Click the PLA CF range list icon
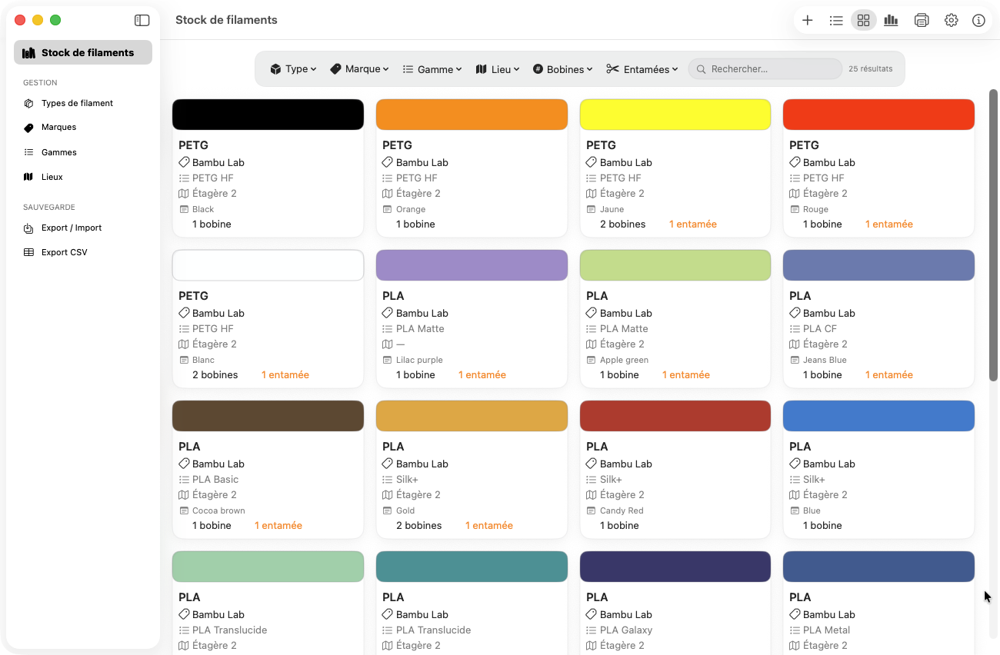The image size is (1000, 655). point(795,329)
